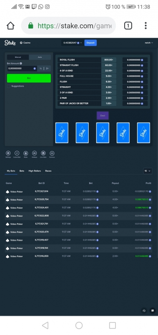Click the 800.00× royal flush multiplier

pyautogui.click(x=108, y=60)
